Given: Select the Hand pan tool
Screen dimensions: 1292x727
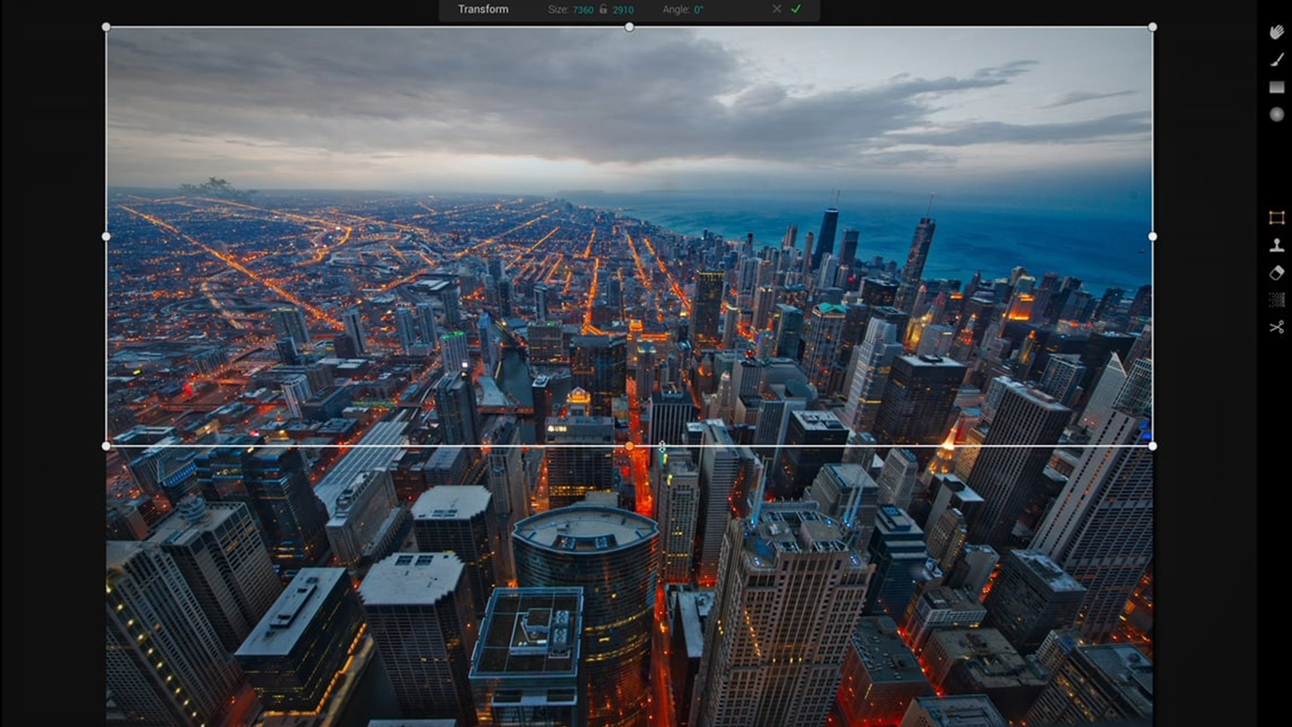Looking at the screenshot, I should point(1276,32).
